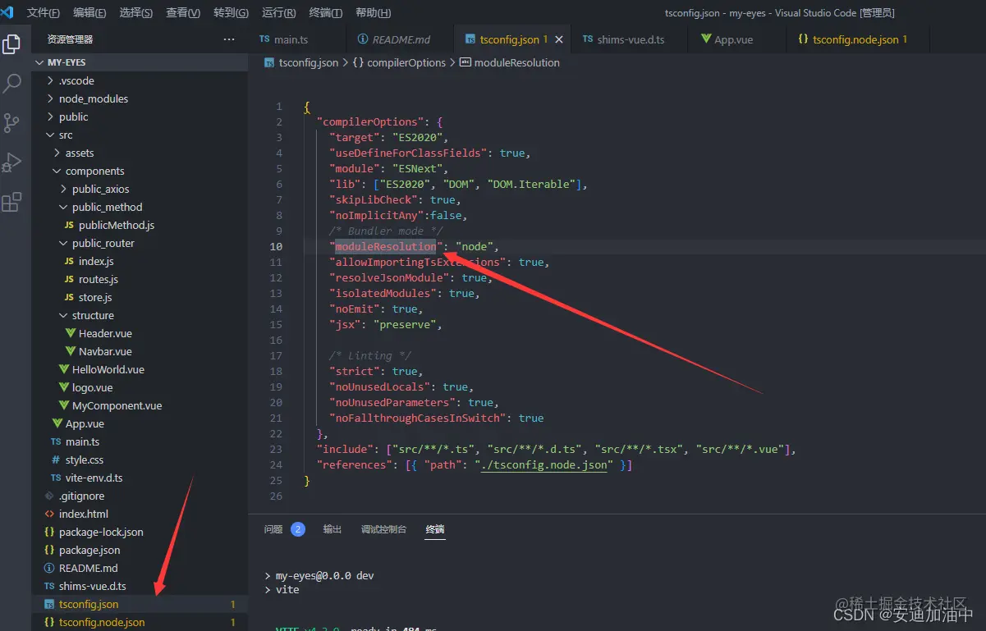
Task: Open the 终端(T) menu
Action: (326, 13)
